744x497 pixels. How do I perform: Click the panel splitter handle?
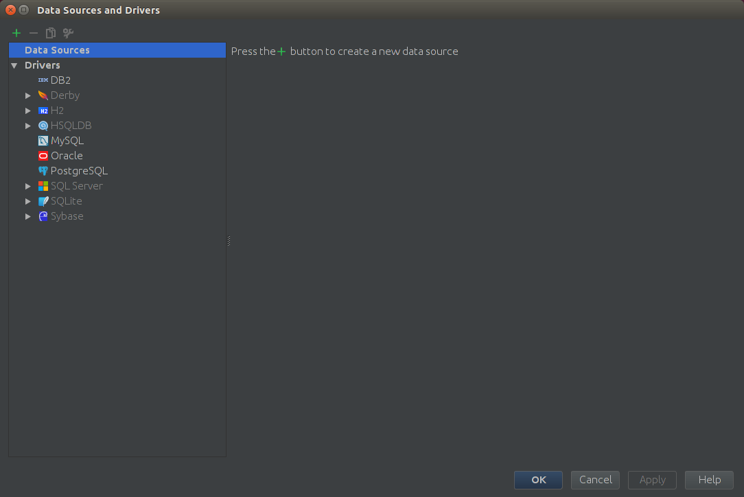coord(229,241)
